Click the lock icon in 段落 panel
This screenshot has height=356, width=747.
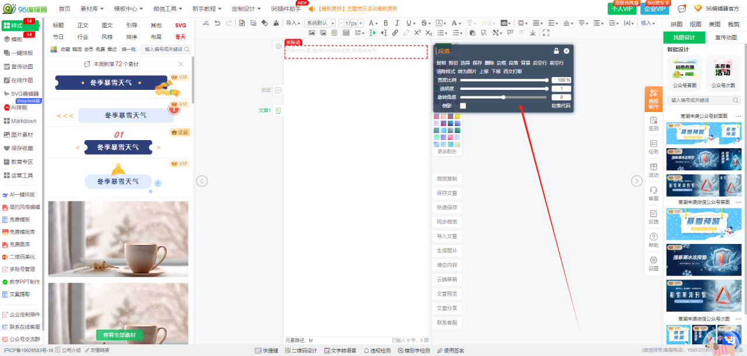click(556, 51)
